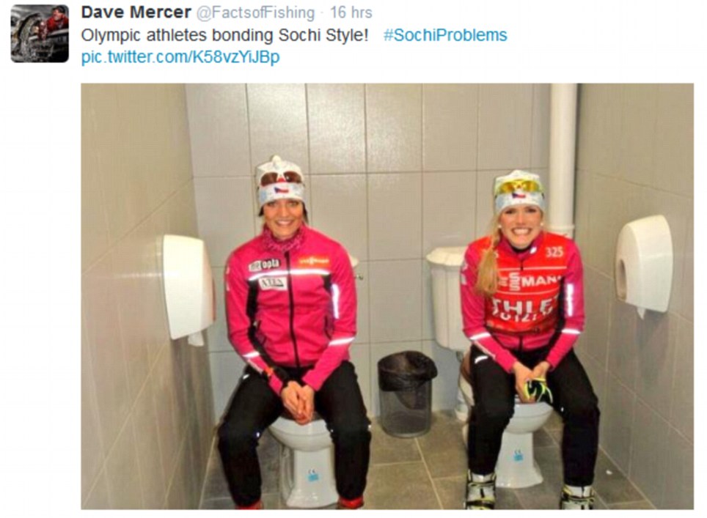Screen dimensions: 707x518
Task: Click the tweet text about Olympic athletes
Action: (x=224, y=35)
